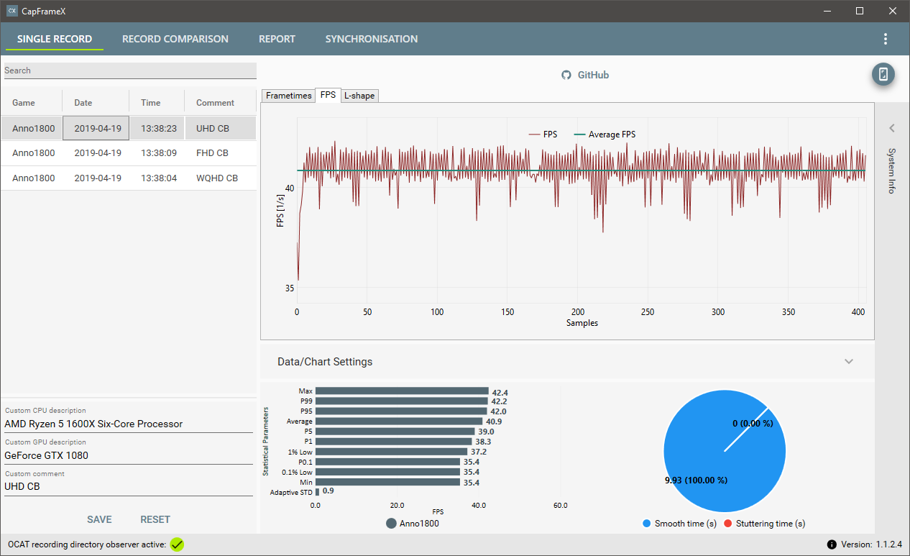
Task: Click the green observer active checkmark
Action: point(177,544)
